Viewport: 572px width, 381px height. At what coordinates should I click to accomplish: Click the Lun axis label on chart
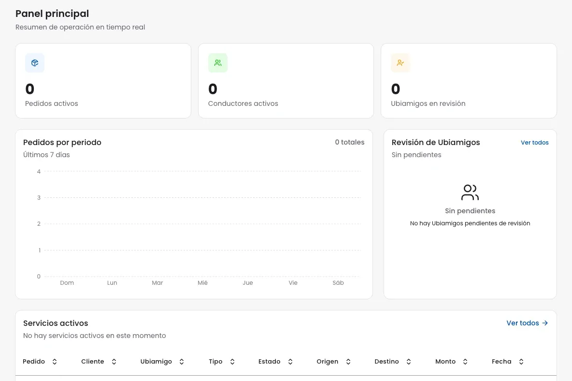click(x=112, y=283)
